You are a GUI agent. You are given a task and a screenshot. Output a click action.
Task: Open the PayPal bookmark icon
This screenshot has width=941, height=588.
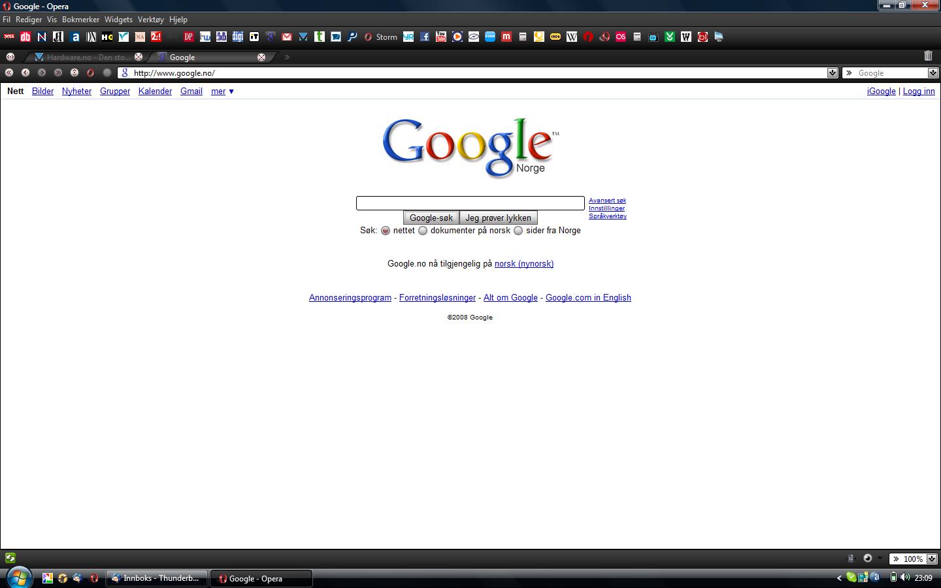352,37
